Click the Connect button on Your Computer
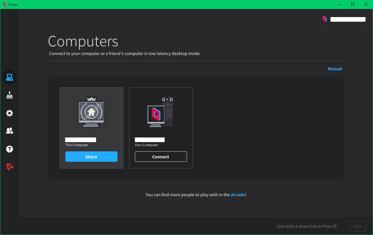The height and width of the screenshot is (235, 373). [161, 157]
